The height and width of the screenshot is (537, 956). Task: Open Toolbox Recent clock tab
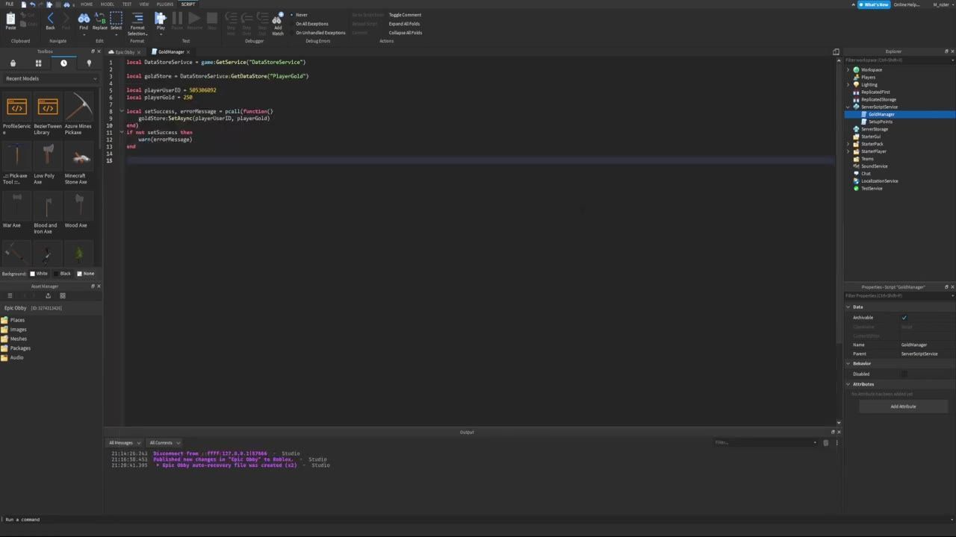pos(63,63)
